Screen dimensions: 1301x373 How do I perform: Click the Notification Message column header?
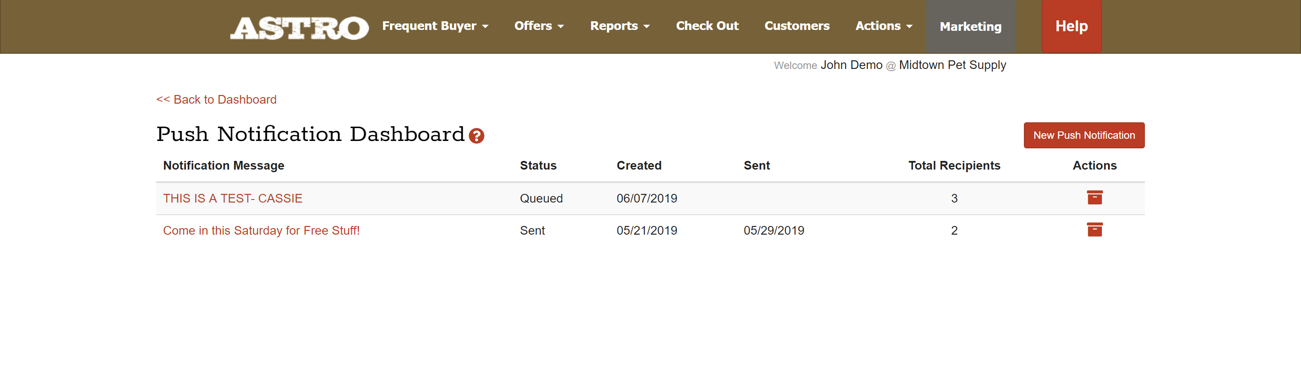click(x=223, y=165)
